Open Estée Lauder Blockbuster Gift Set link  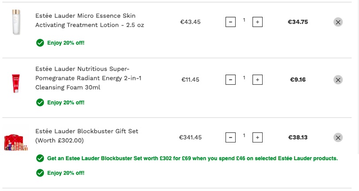tap(87, 136)
